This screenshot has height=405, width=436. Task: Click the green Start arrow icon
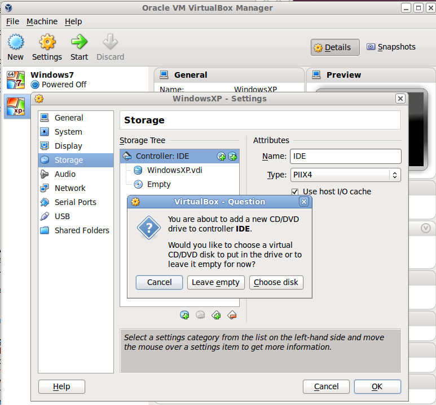(x=80, y=42)
